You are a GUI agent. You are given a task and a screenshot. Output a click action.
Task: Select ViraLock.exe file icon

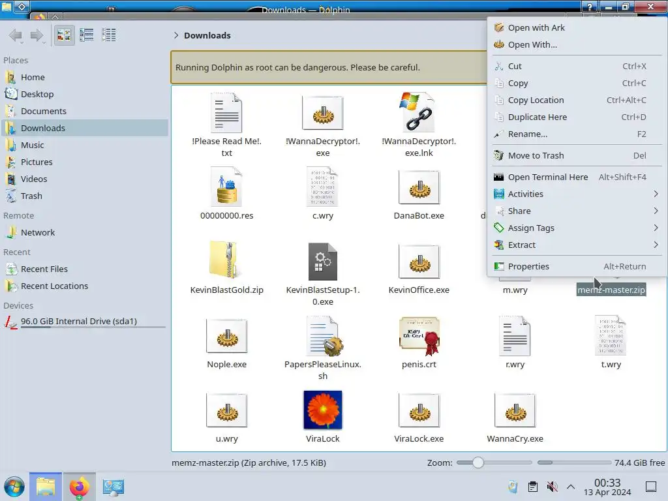pyautogui.click(x=419, y=410)
